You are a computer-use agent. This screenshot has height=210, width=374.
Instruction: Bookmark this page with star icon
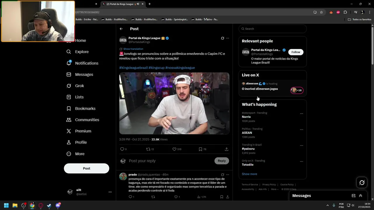tap(321, 12)
